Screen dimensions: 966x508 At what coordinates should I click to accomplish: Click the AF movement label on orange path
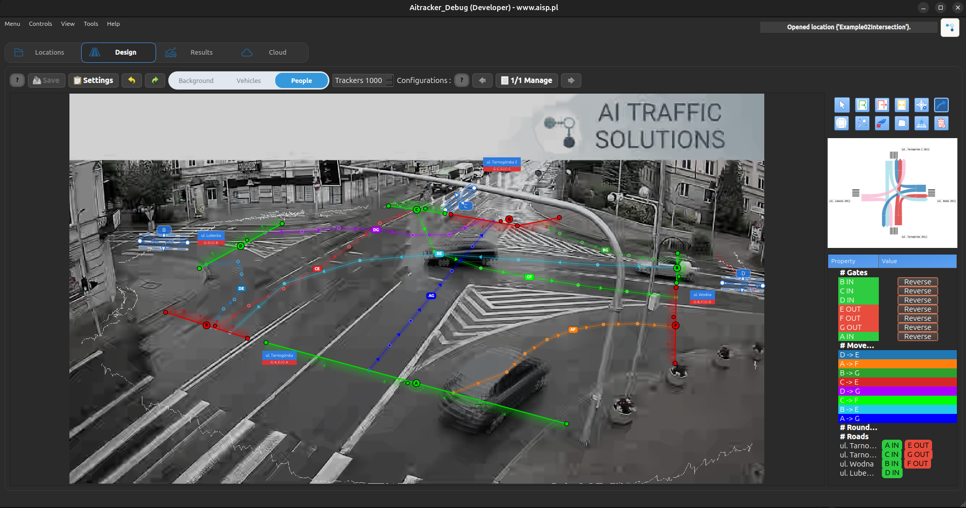click(573, 329)
